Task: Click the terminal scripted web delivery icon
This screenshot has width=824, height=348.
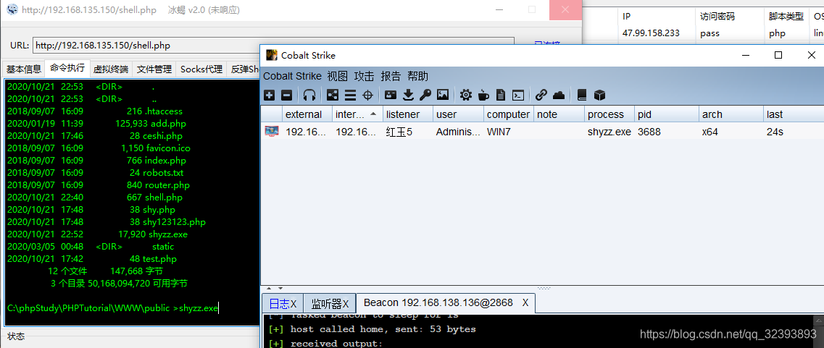Action: point(518,95)
